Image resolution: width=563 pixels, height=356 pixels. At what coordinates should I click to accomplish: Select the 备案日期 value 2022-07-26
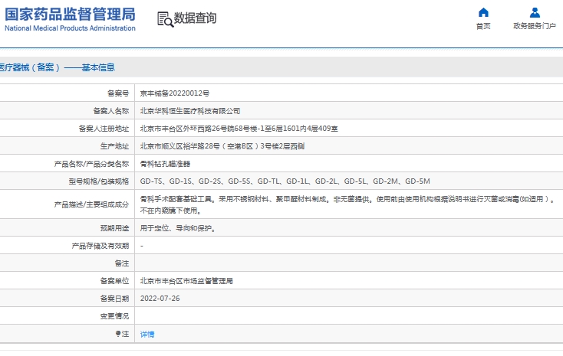(x=160, y=299)
